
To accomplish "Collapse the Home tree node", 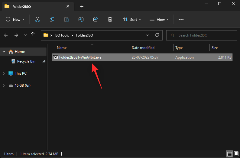I will click(4, 52).
